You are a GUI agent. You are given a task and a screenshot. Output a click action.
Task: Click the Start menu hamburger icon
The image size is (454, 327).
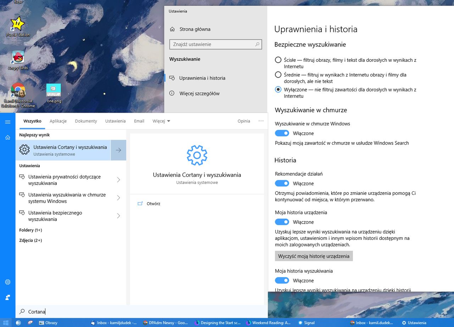tap(7, 122)
